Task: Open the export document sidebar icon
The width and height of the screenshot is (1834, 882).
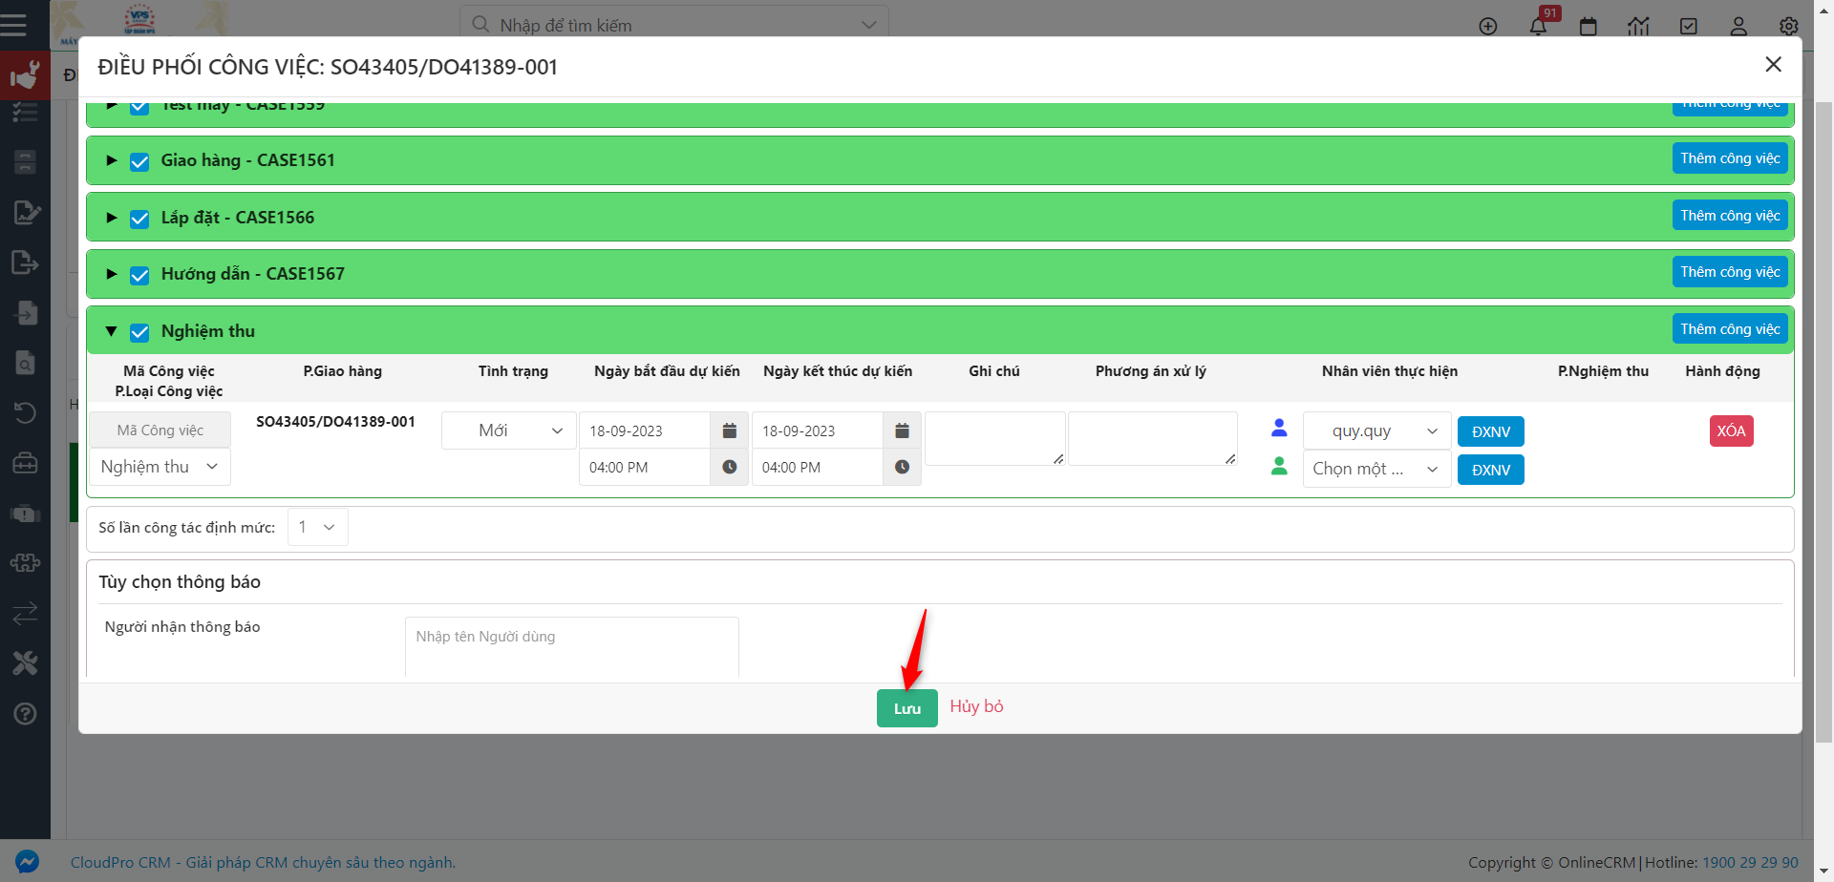Action: point(26,262)
